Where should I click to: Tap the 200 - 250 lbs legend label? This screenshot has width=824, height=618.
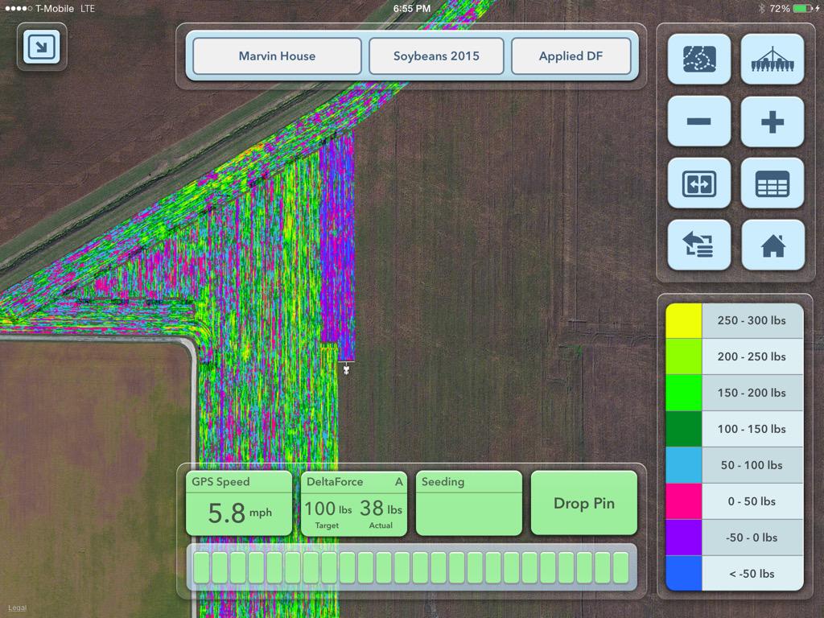[x=752, y=356]
